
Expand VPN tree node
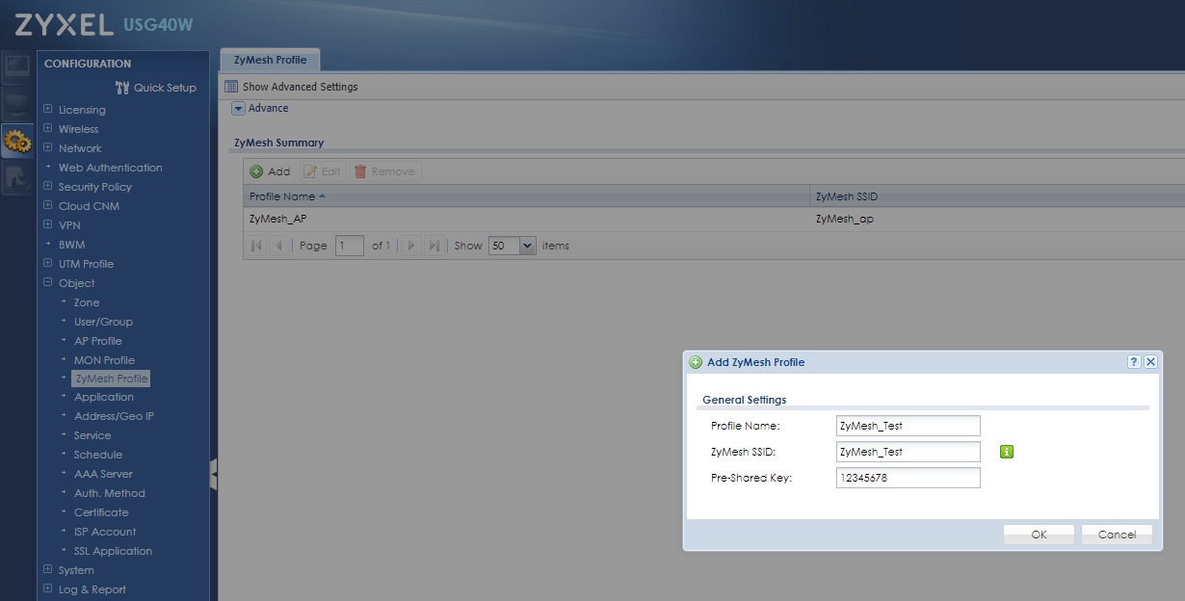click(48, 225)
